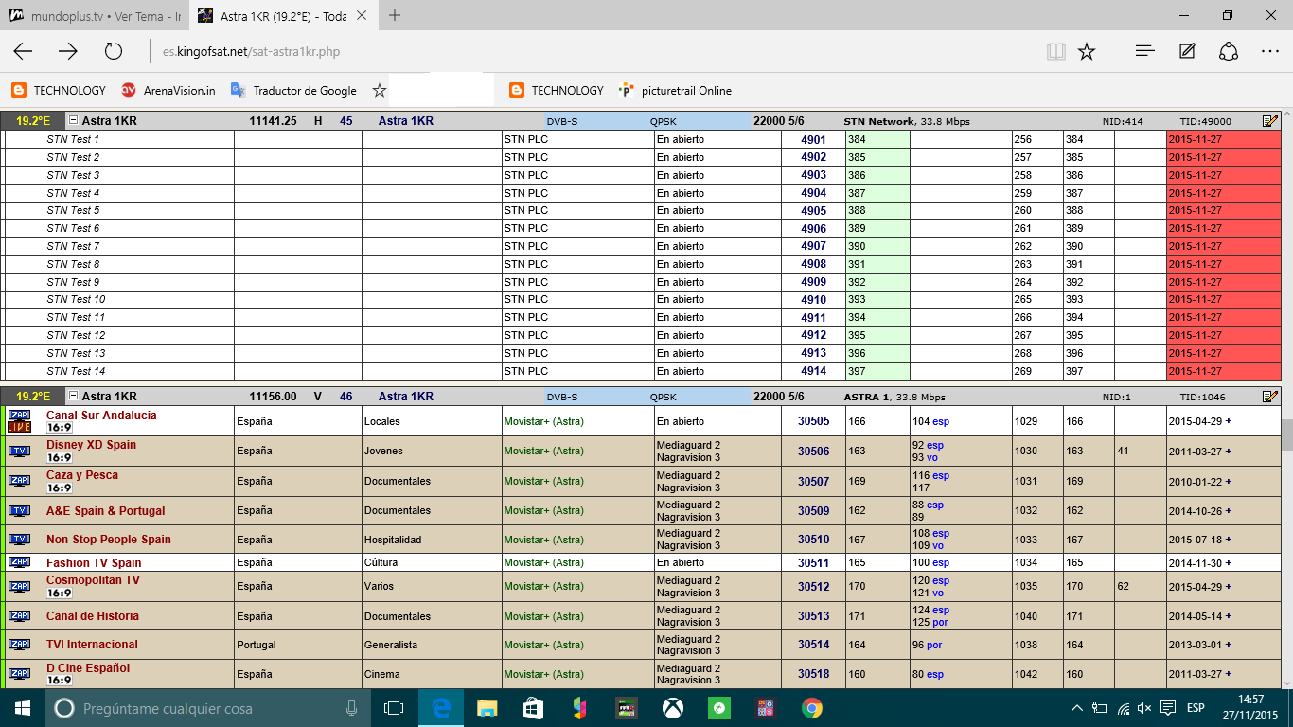Refresh the page

click(114, 52)
